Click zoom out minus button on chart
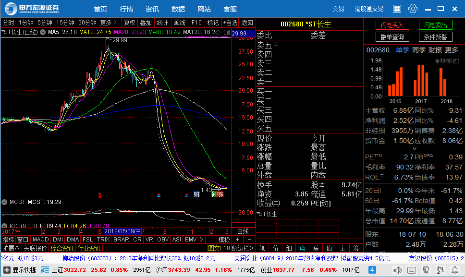The height and width of the screenshot is (277, 465). pyautogui.click(x=249, y=240)
